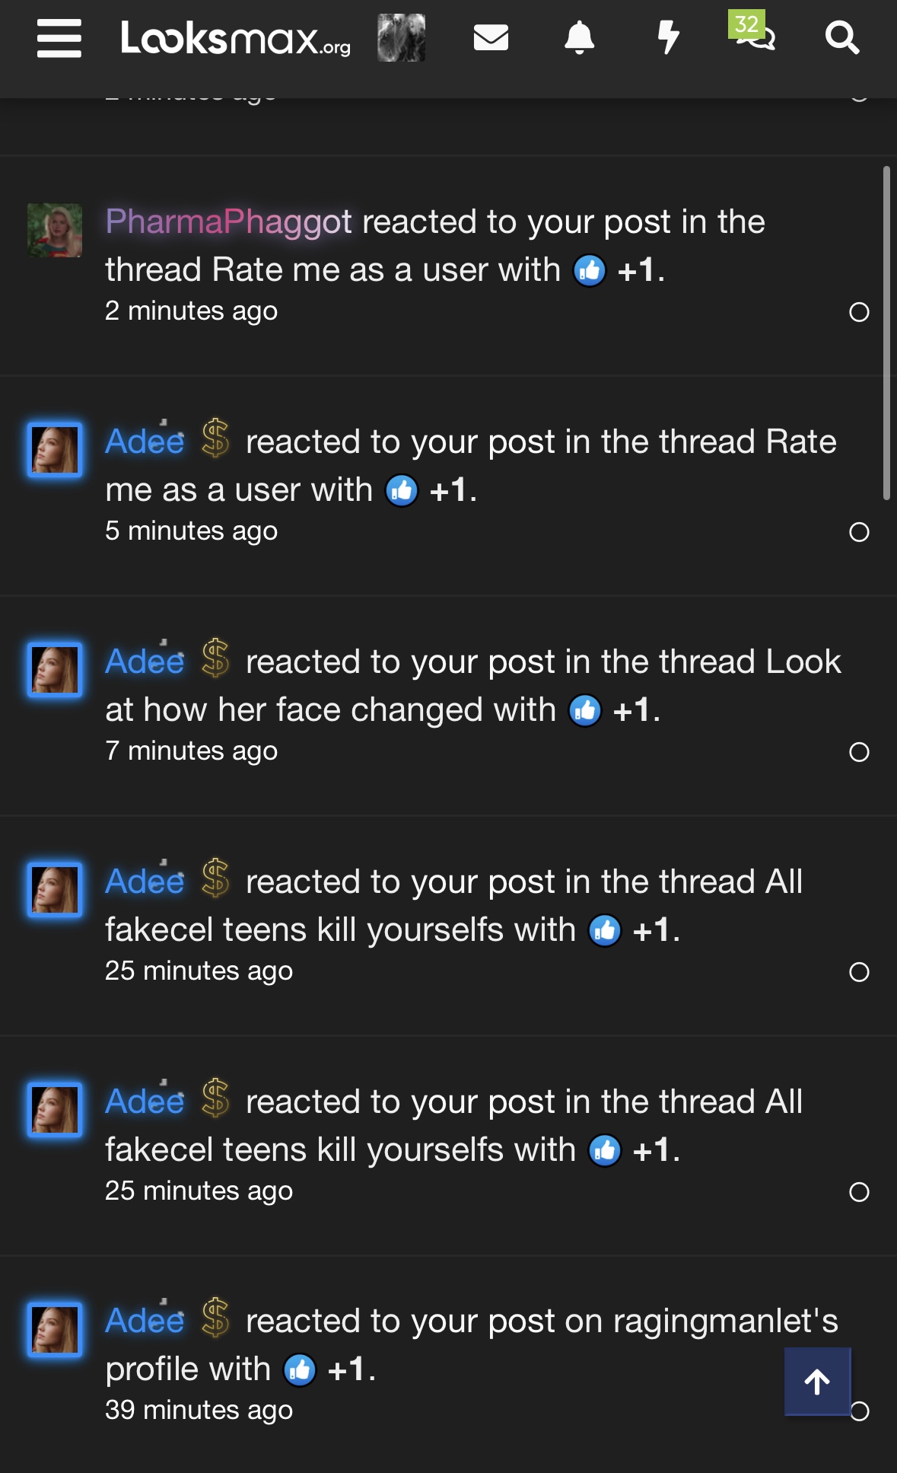The height and width of the screenshot is (1473, 897).
Task: Open the bell alerts icon
Action: [579, 37]
